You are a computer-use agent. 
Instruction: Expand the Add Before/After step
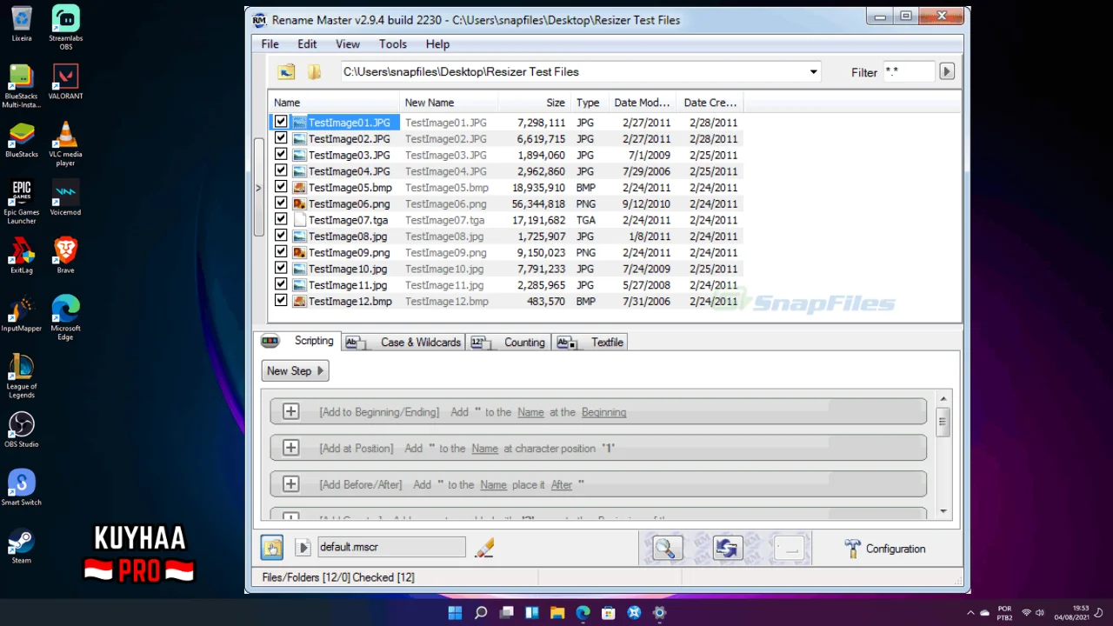point(291,484)
